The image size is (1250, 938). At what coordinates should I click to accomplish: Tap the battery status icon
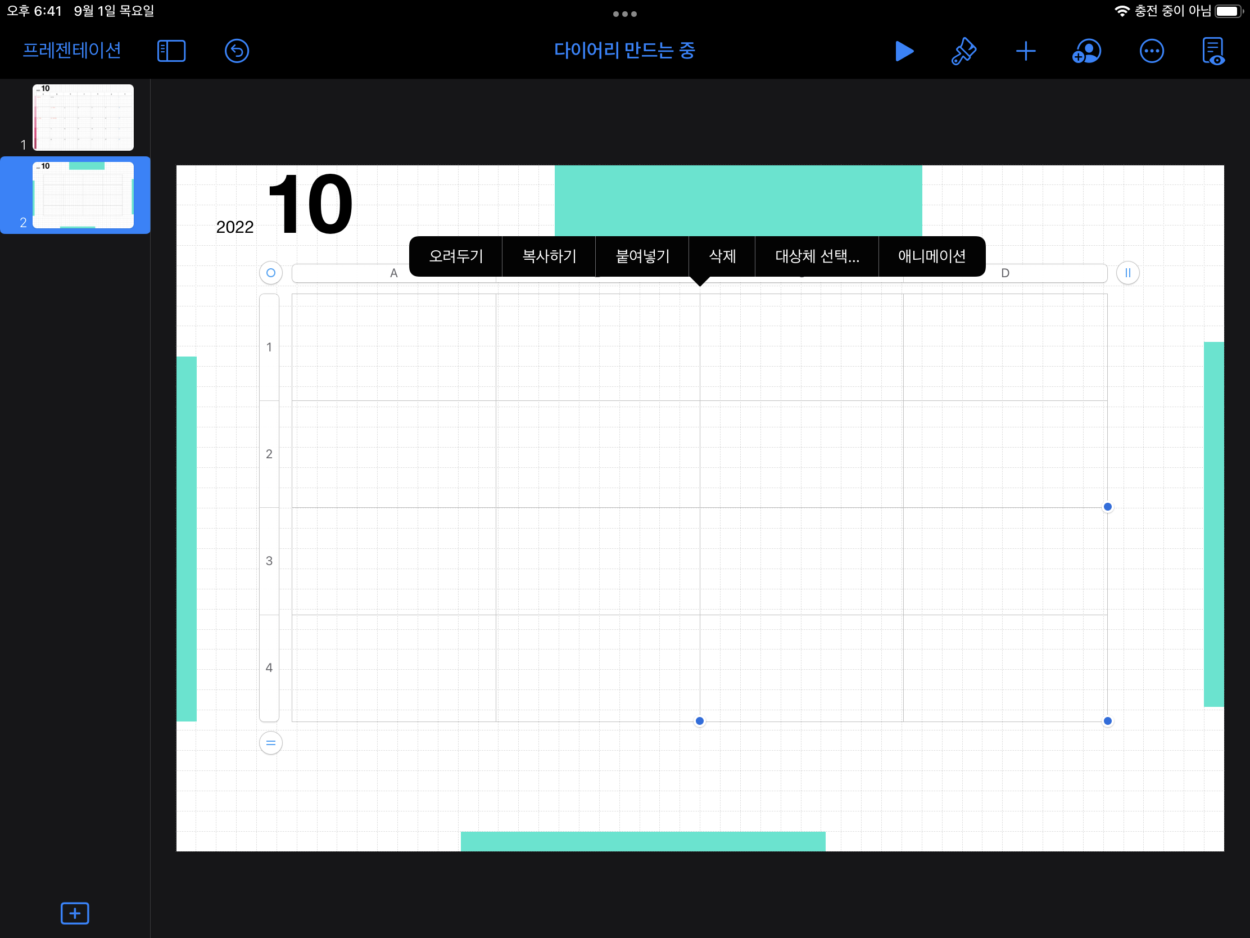click(1229, 11)
